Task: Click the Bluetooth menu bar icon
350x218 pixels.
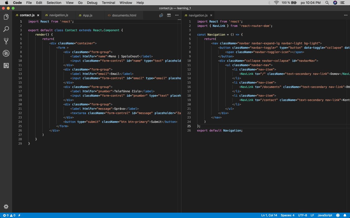Action: (x=269, y=3)
